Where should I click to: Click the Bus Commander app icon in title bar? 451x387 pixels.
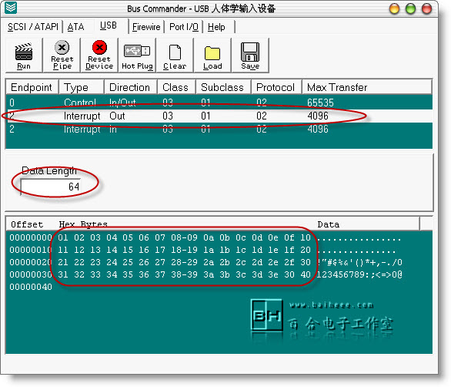11,8
